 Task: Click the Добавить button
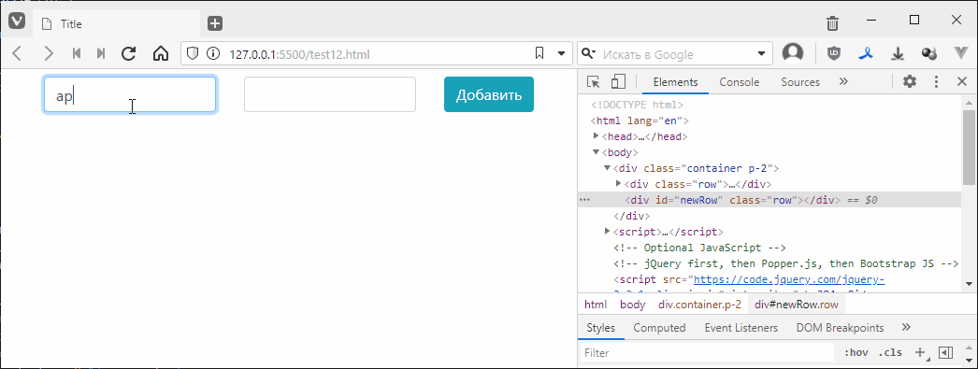click(489, 94)
